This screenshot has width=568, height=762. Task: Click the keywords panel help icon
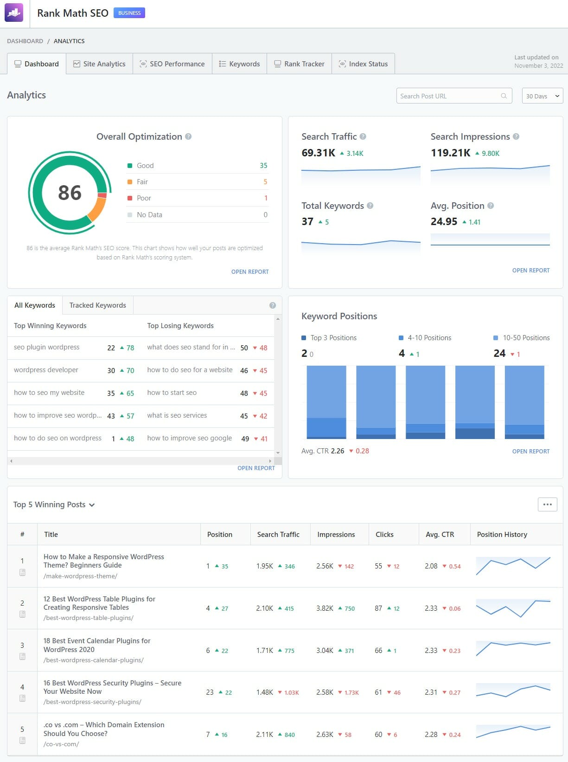(x=273, y=305)
